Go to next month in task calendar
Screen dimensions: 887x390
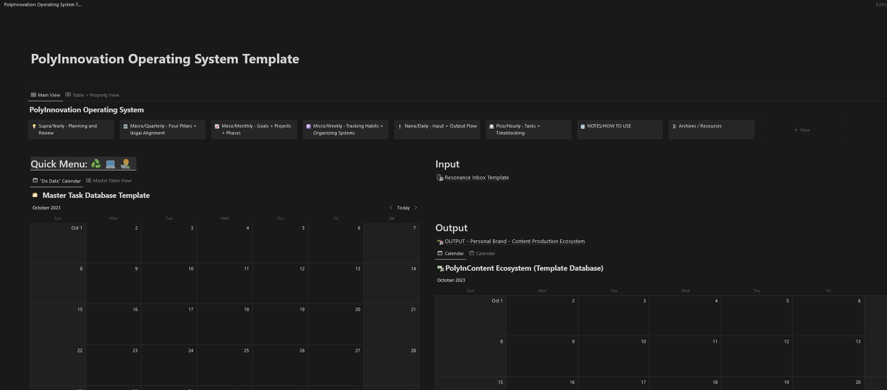coord(416,208)
